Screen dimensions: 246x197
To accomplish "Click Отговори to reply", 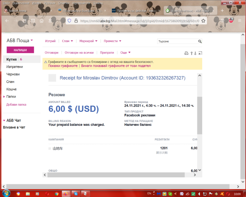I will tap(51, 53).
